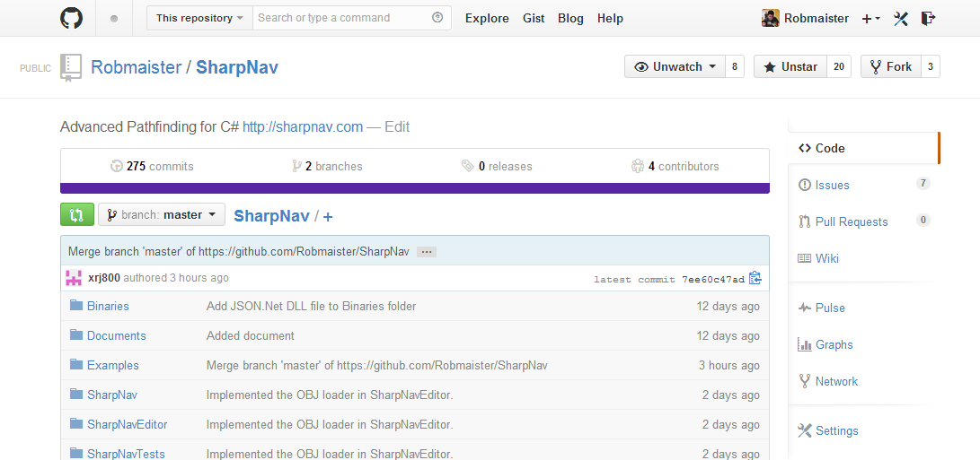980x460 pixels.
Task: Edit the repository description
Action: coord(397,126)
